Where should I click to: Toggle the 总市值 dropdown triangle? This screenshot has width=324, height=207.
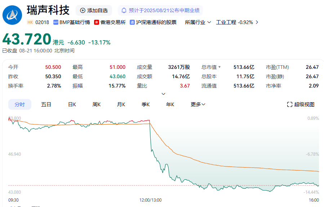tap(219, 67)
